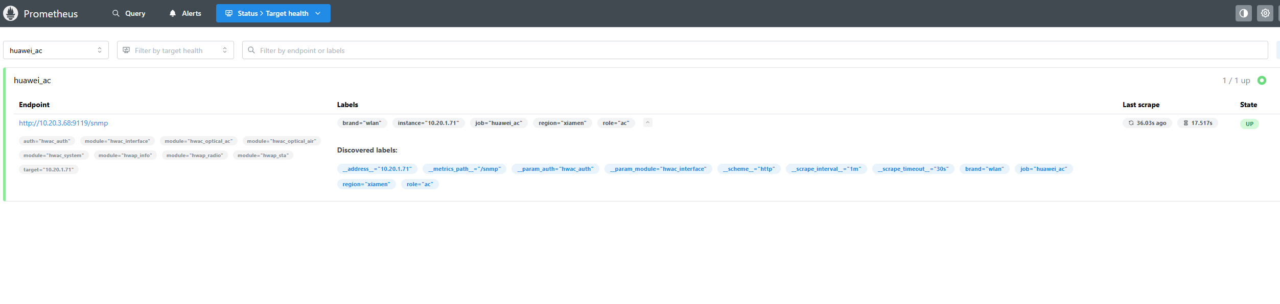Click the scrape duration hourglass badge
The width and height of the screenshot is (1280, 304).
click(1197, 123)
